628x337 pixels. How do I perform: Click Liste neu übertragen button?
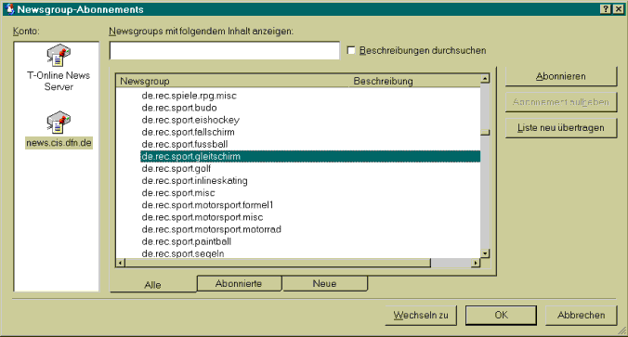(561, 128)
